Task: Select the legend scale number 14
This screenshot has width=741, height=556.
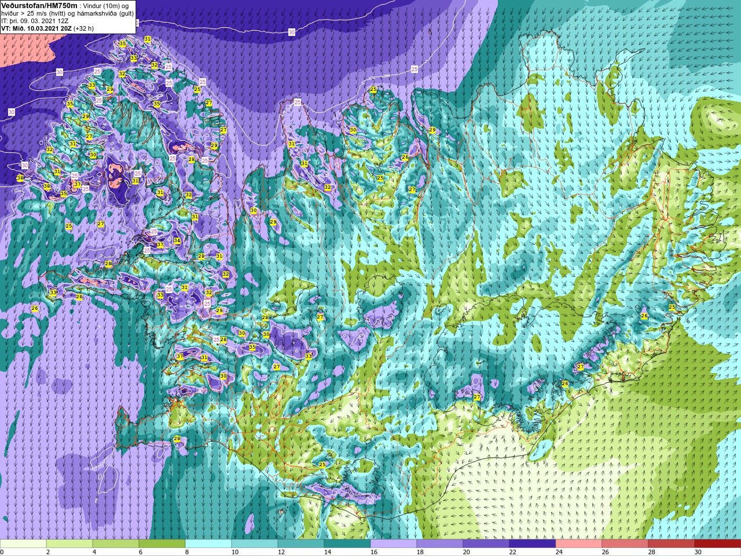Action: (328, 552)
